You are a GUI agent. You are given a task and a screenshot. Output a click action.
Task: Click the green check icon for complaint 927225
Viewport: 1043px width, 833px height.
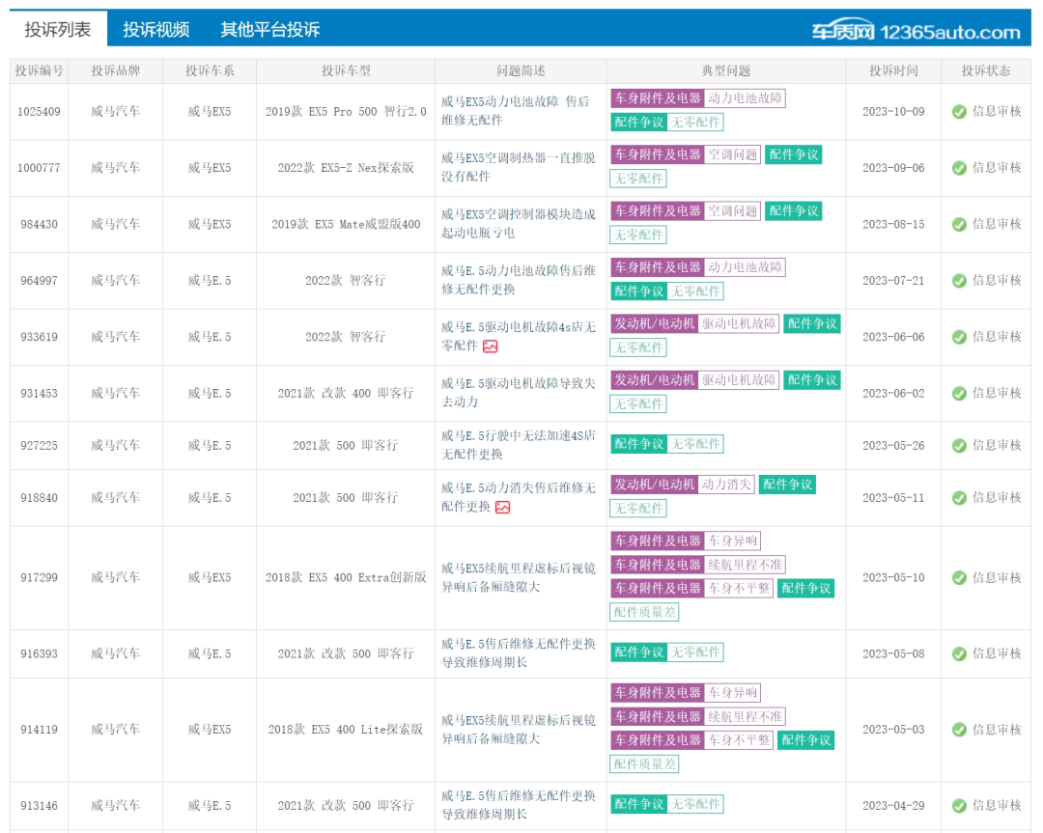(959, 446)
